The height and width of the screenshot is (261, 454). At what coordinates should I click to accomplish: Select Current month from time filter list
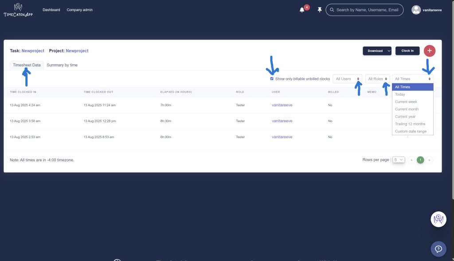(x=407, y=109)
